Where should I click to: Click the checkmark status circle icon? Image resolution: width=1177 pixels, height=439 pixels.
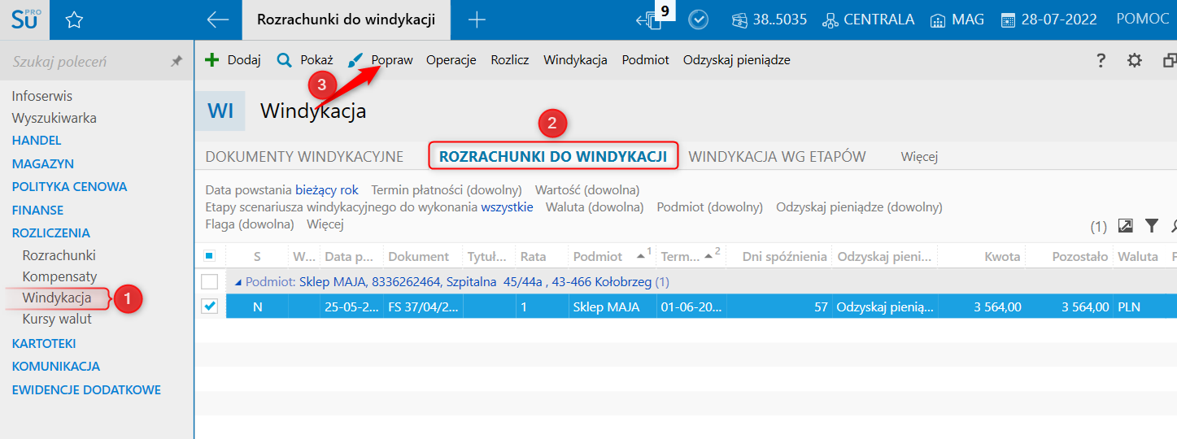[x=698, y=20]
